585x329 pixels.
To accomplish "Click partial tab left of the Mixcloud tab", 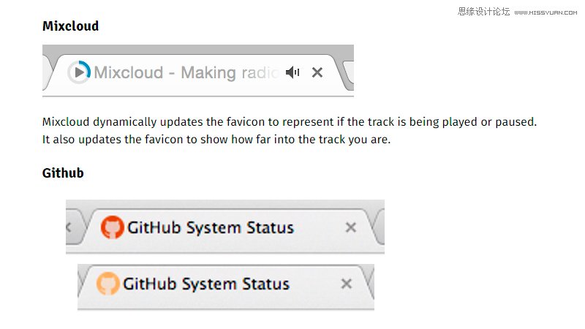I will [47, 72].
